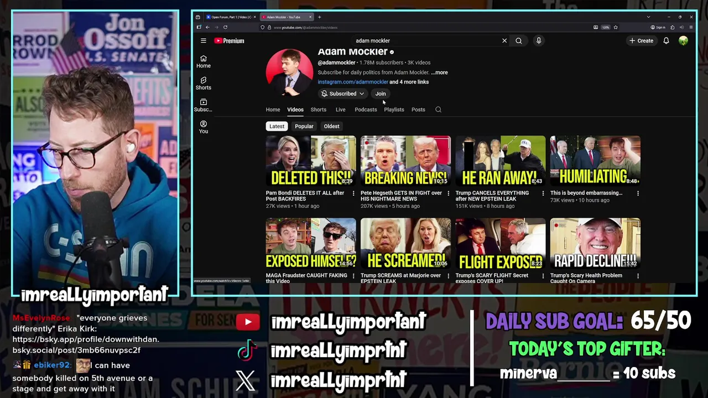Viewport: 708px width, 398px height.
Task: Play the 'DELETED THIS!' thumbnail video
Action: click(x=311, y=161)
